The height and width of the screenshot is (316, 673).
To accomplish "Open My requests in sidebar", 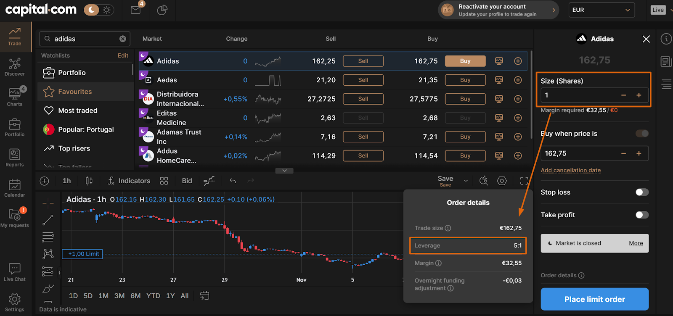I will click(15, 218).
